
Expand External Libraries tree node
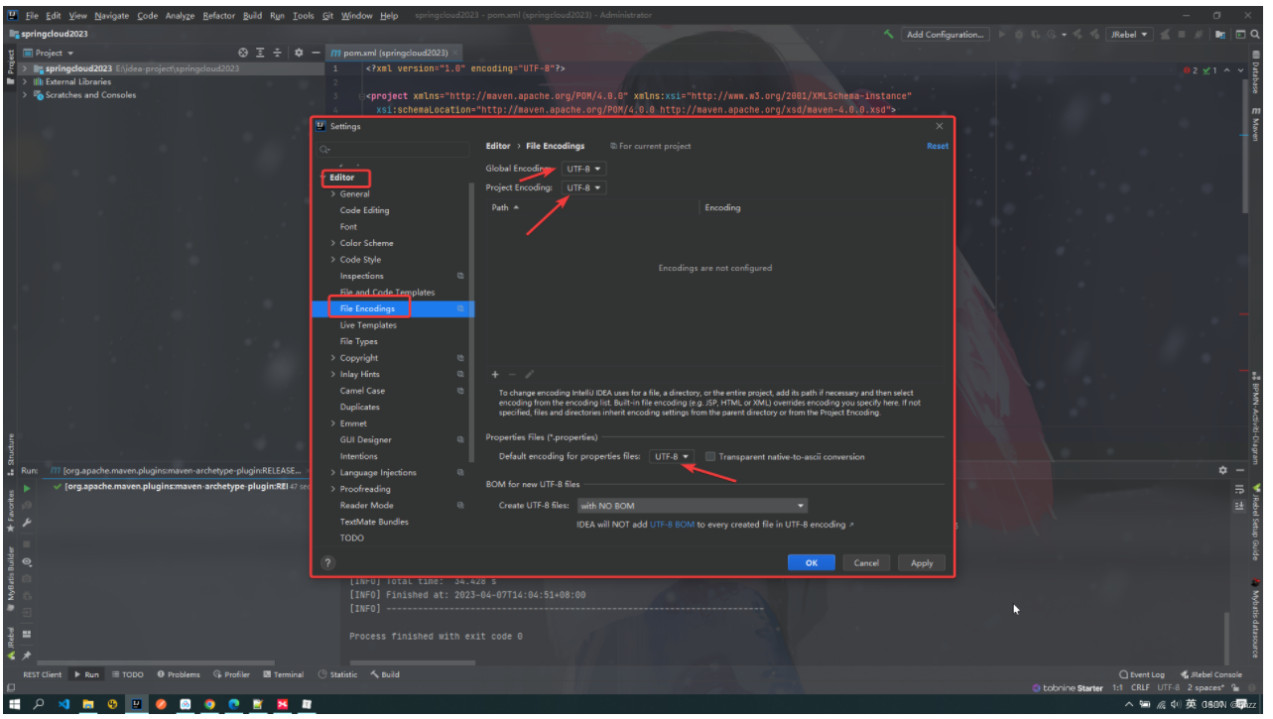coord(25,81)
